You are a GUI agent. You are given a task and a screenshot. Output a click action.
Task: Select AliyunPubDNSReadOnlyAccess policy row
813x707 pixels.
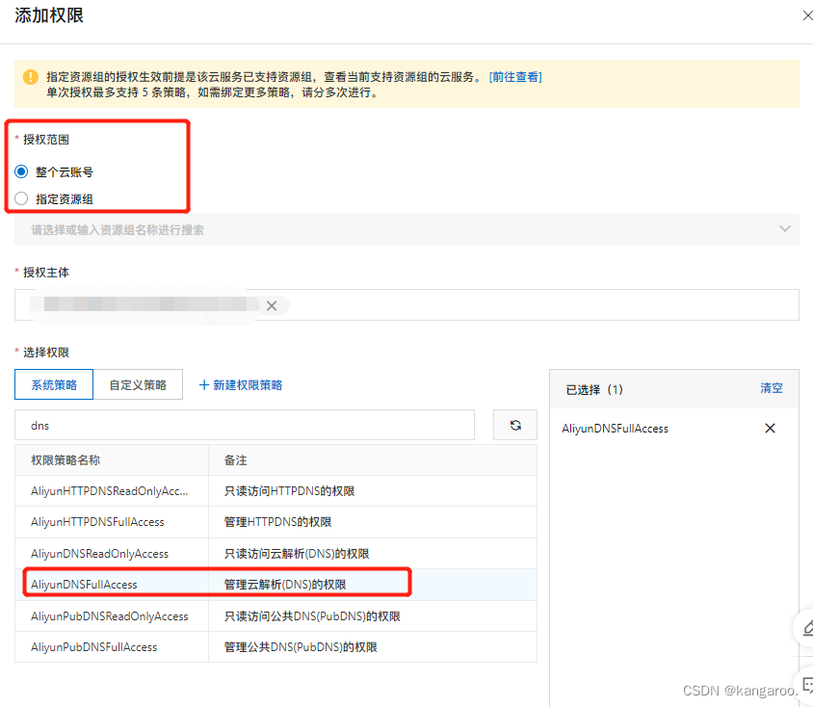pos(275,616)
